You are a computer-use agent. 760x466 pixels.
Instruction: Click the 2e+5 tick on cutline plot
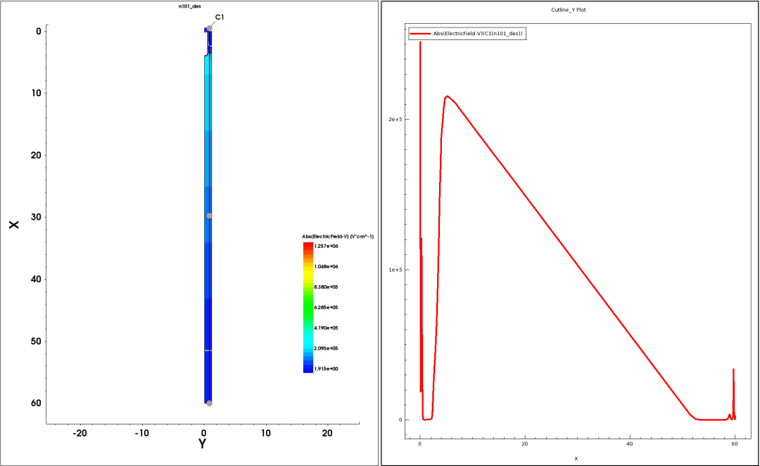(x=395, y=119)
